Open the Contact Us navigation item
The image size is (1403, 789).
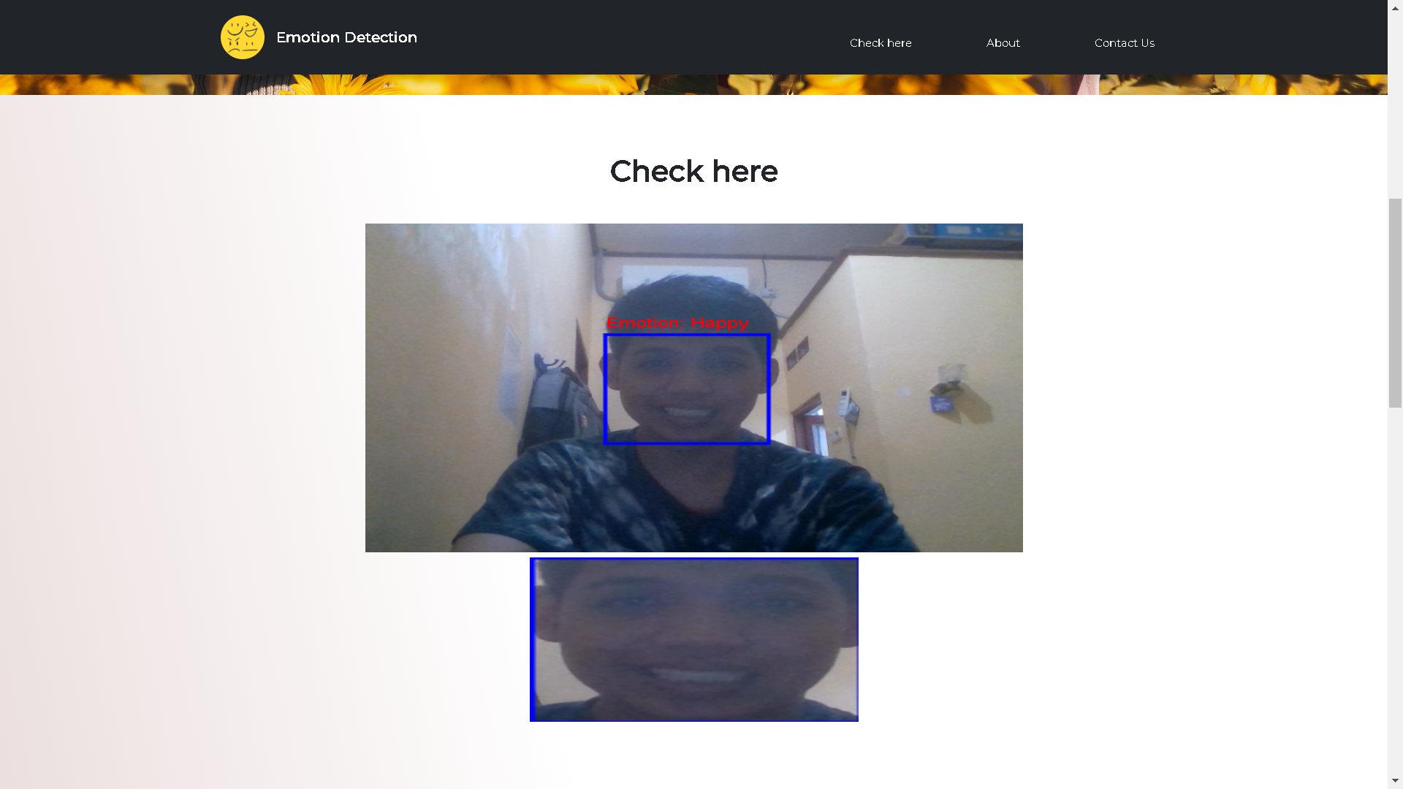1124,42
